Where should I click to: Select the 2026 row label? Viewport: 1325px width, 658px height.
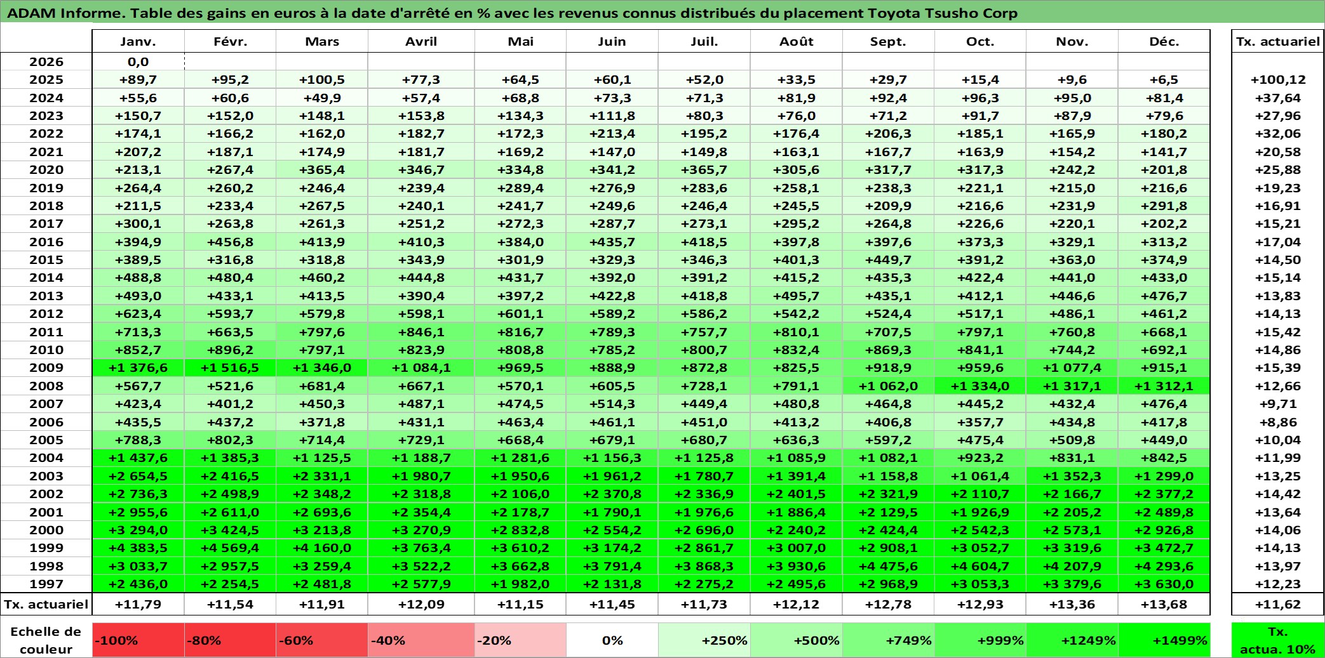(46, 62)
